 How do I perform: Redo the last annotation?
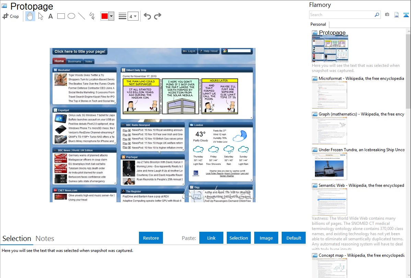click(157, 16)
